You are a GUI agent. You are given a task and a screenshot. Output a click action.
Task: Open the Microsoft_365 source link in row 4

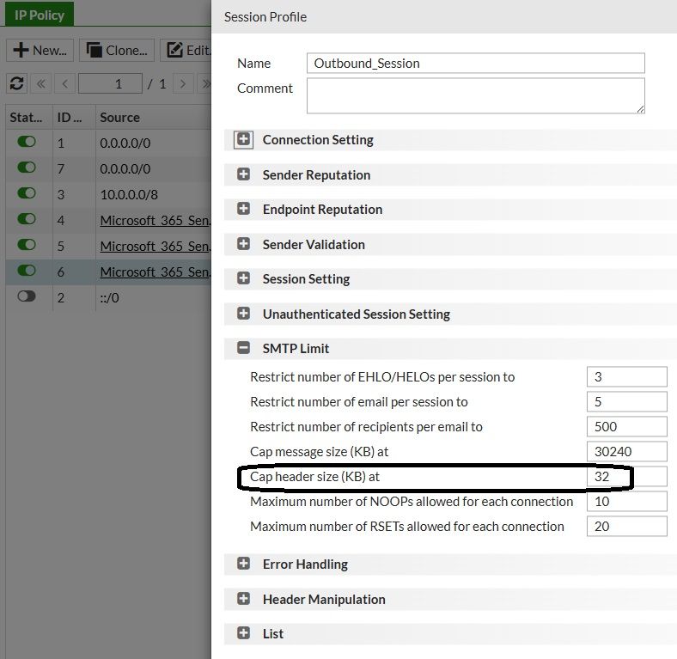[x=155, y=220]
